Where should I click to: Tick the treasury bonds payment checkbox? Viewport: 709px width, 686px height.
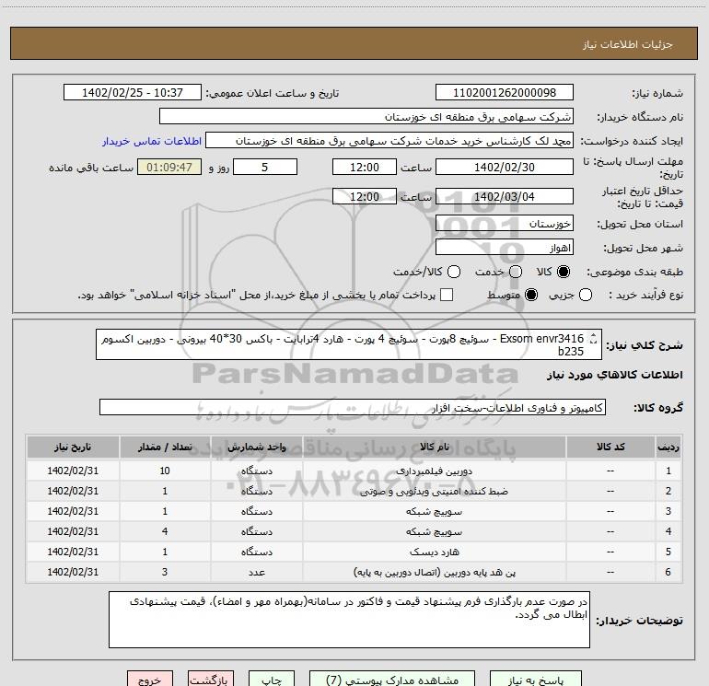447,295
